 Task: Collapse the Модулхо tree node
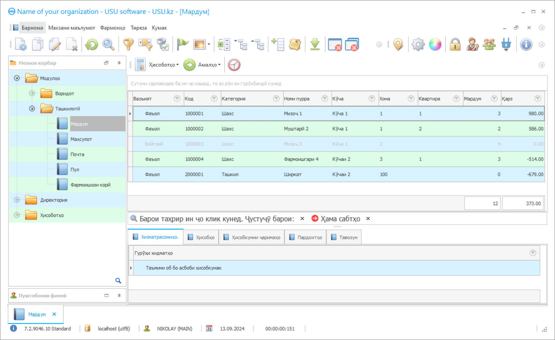pyautogui.click(x=17, y=78)
